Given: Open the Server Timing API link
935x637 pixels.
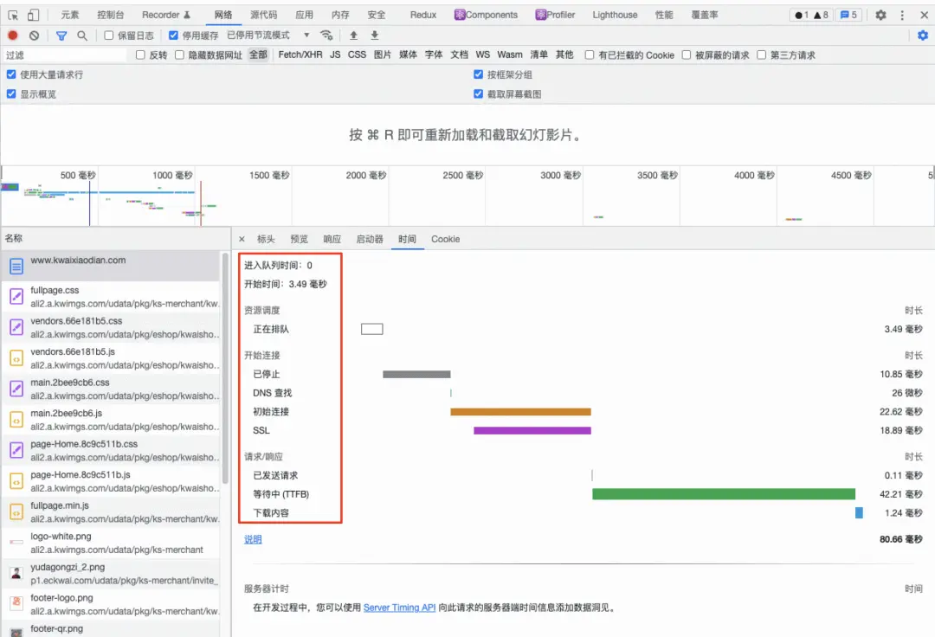Looking at the screenshot, I should coord(399,608).
